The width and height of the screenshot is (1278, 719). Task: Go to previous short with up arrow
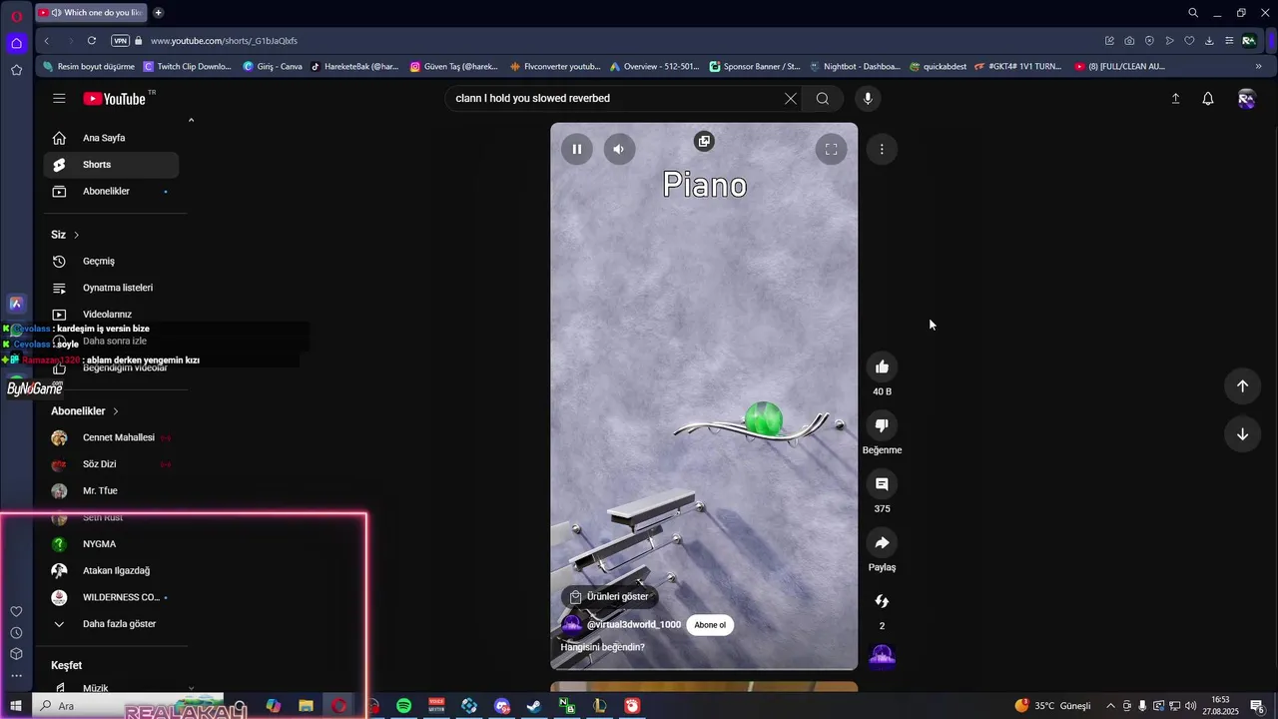[x=1242, y=385]
